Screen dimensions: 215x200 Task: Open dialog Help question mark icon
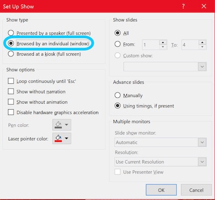click(x=183, y=6)
